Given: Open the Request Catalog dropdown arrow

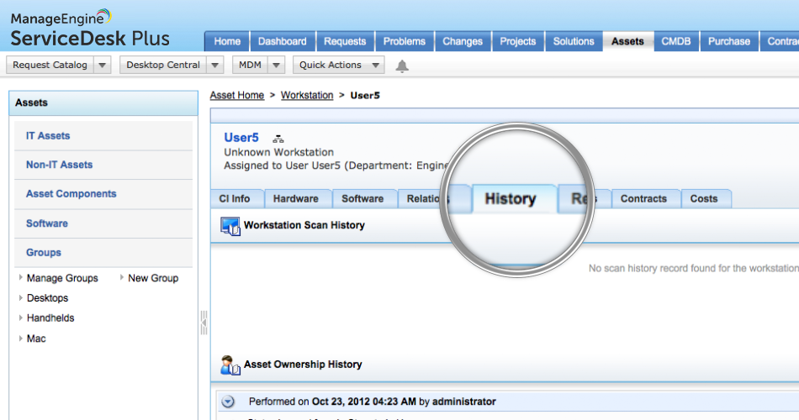Looking at the screenshot, I should (103, 66).
